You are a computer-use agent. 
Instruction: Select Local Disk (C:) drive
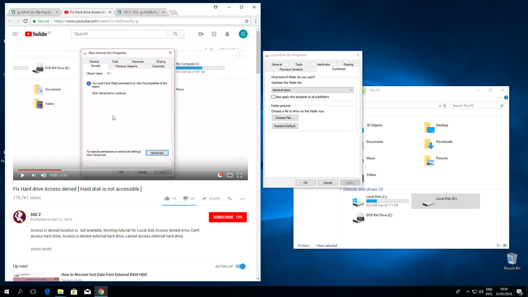tap(381, 201)
